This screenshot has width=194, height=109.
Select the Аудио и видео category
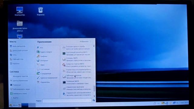(x=45, y=52)
